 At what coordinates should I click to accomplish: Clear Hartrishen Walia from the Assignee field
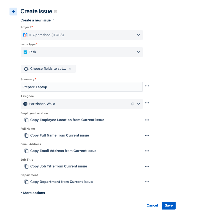click(x=133, y=104)
